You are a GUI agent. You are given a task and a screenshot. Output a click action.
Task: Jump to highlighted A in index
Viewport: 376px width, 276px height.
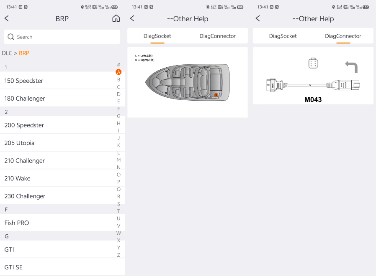click(x=118, y=72)
